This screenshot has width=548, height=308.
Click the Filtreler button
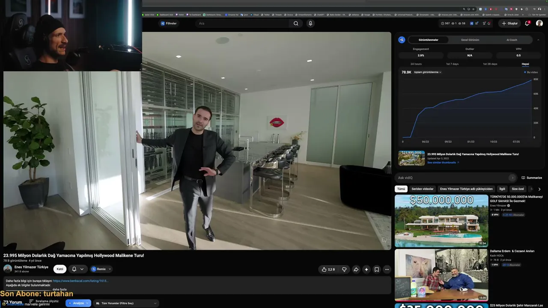coord(169,24)
